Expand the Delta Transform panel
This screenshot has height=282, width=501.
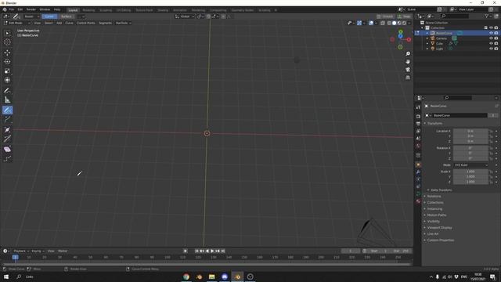click(441, 190)
